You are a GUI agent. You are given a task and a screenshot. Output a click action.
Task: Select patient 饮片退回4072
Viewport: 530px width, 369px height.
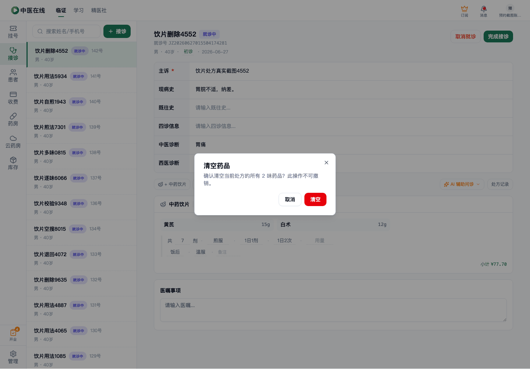point(82,258)
